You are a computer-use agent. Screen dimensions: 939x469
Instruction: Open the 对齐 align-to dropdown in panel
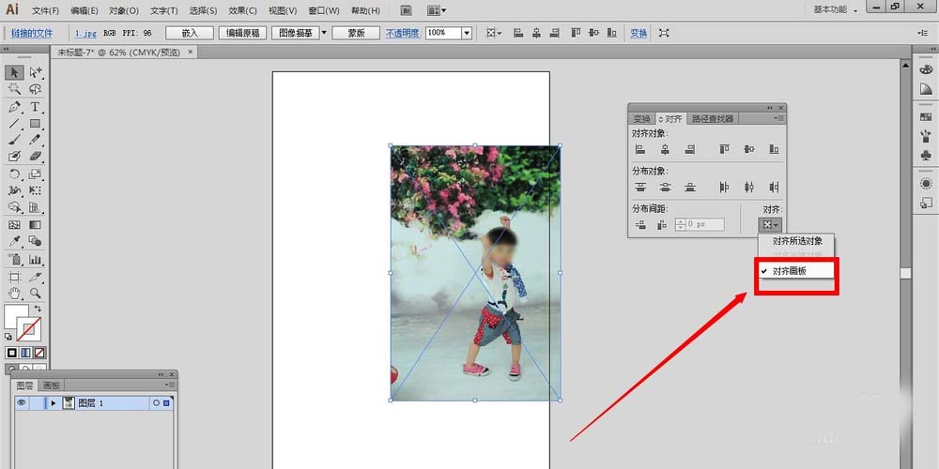click(770, 225)
